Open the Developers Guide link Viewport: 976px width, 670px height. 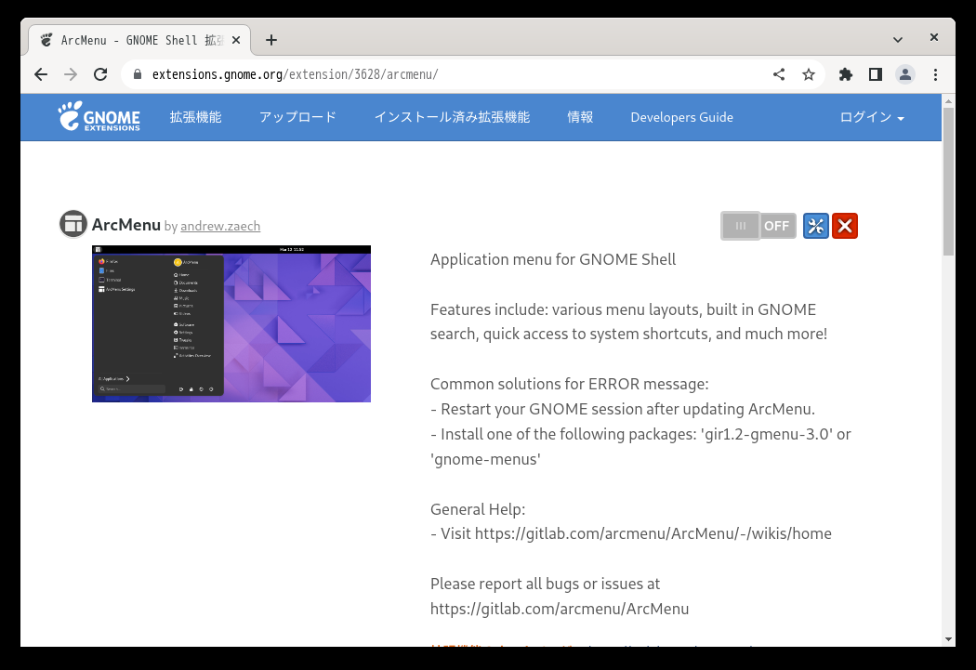(x=681, y=117)
